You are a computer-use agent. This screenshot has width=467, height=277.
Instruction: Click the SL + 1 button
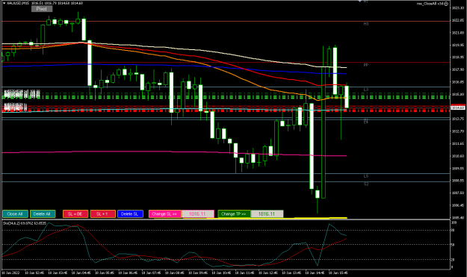coord(103,214)
